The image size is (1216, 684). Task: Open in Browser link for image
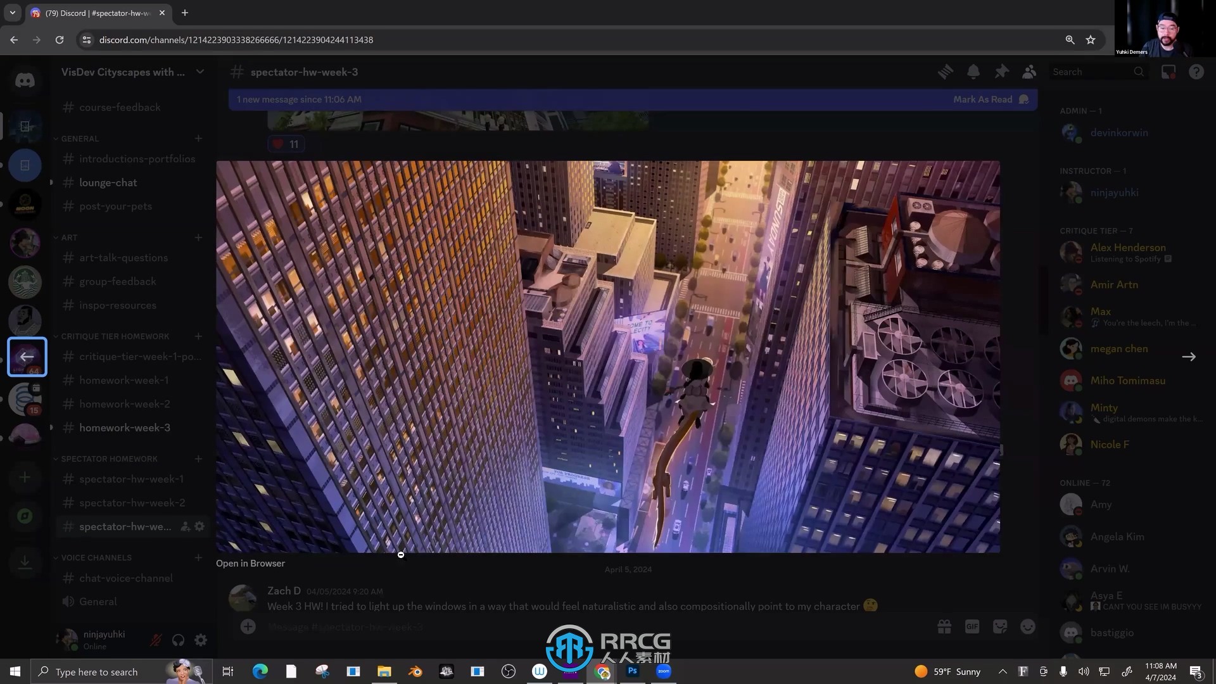pyautogui.click(x=251, y=563)
